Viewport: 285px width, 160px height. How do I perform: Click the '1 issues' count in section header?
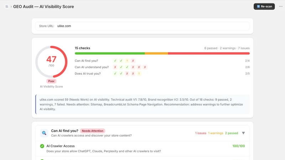(x=201, y=133)
